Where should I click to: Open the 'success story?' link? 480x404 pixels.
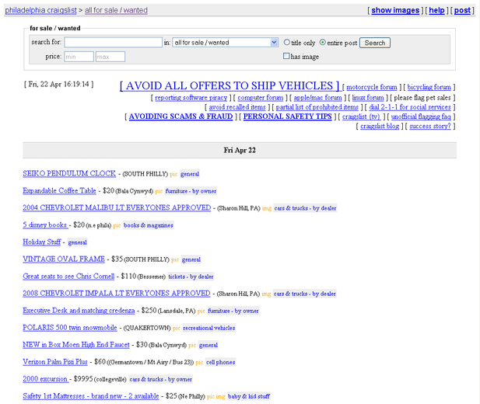(x=430, y=126)
